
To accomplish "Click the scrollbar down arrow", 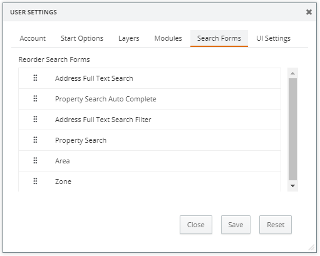I will [x=292, y=186].
